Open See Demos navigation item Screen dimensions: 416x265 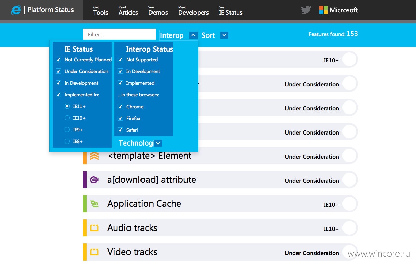click(158, 10)
